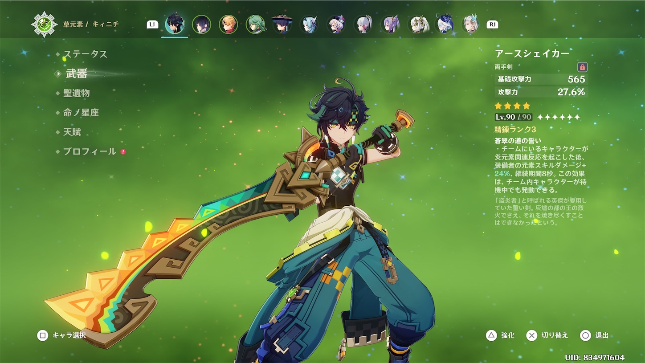Image resolution: width=645 pixels, height=363 pixels.
Task: Click the L1 previous-character button
Action: (152, 24)
